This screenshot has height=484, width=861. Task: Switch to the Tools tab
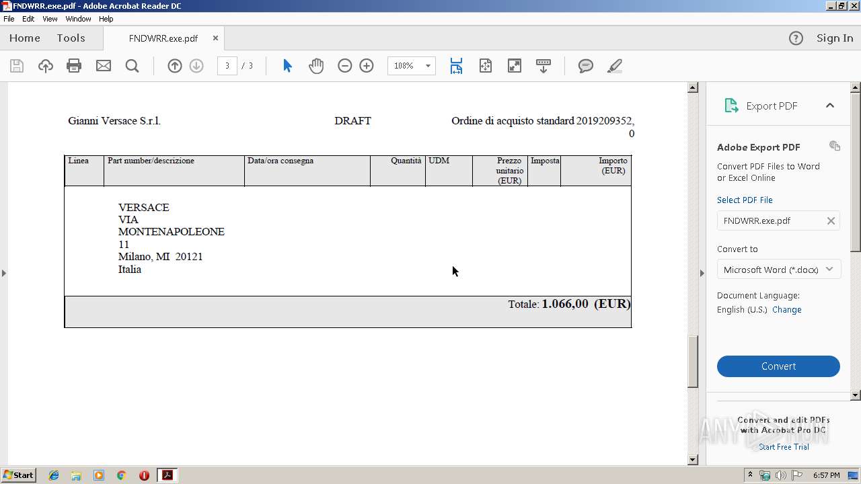point(71,38)
